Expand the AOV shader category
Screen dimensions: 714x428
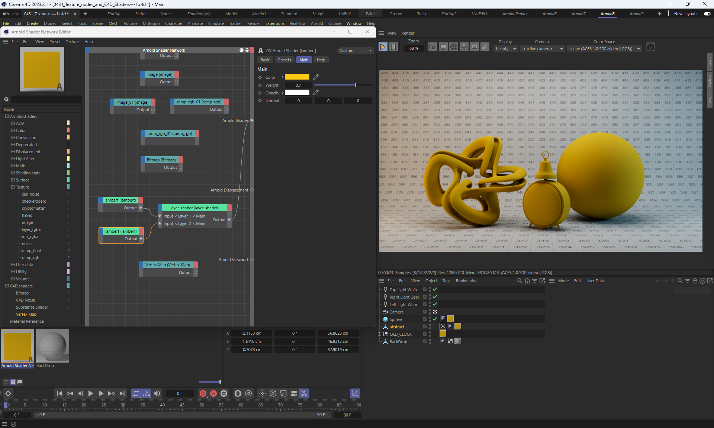click(13, 123)
